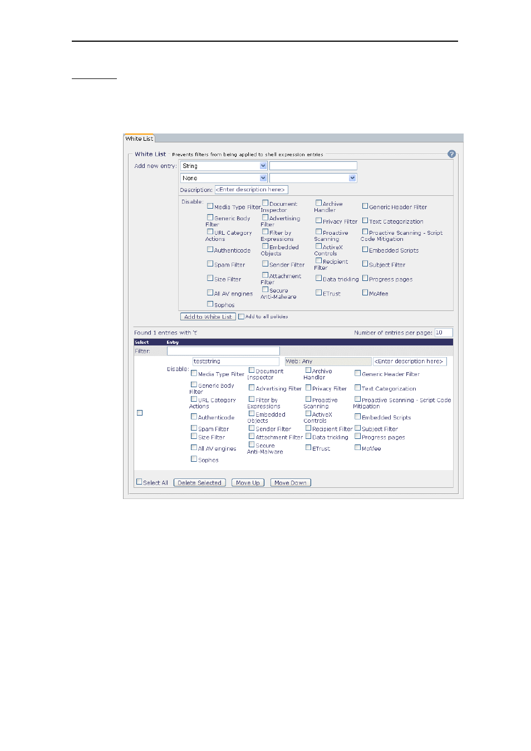531x751 pixels.
Task: Click the Move Up button
Action: 248,483
